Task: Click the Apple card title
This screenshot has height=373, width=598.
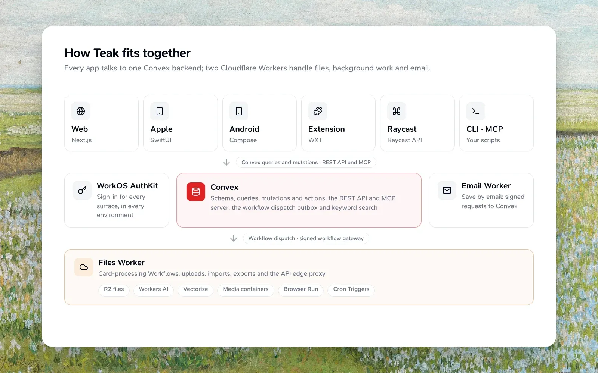Action: coord(161,129)
